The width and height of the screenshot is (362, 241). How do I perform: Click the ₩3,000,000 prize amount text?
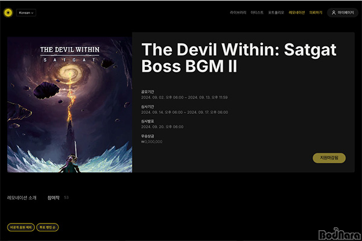(151, 142)
